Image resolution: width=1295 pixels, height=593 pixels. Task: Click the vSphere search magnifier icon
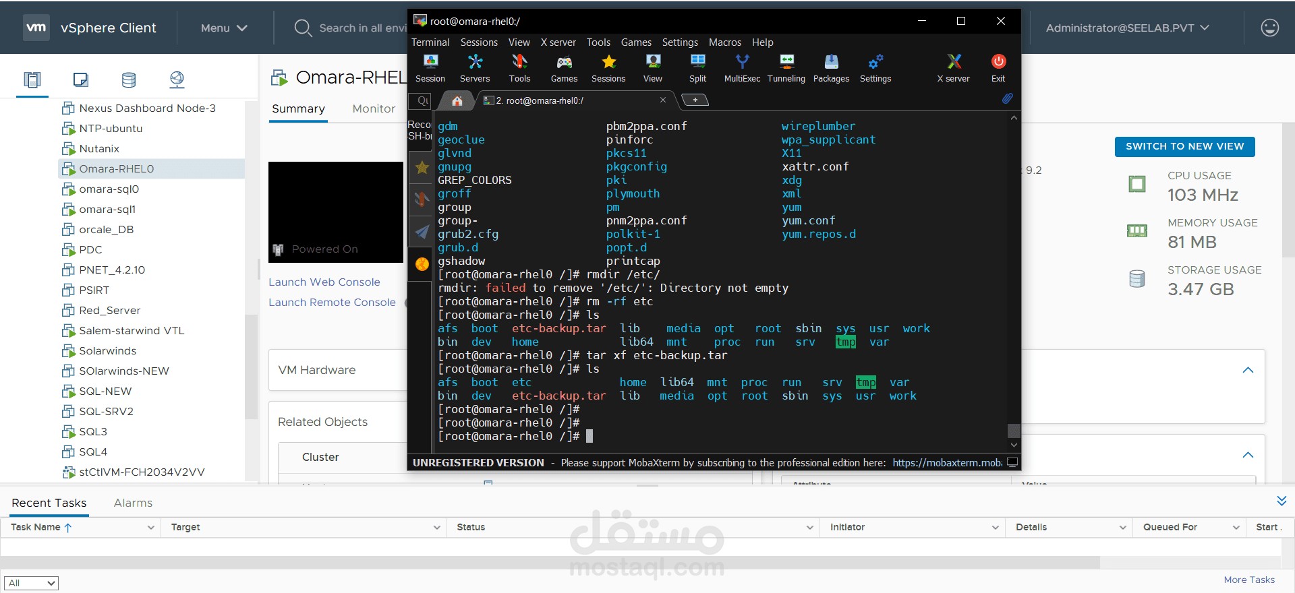(x=303, y=28)
